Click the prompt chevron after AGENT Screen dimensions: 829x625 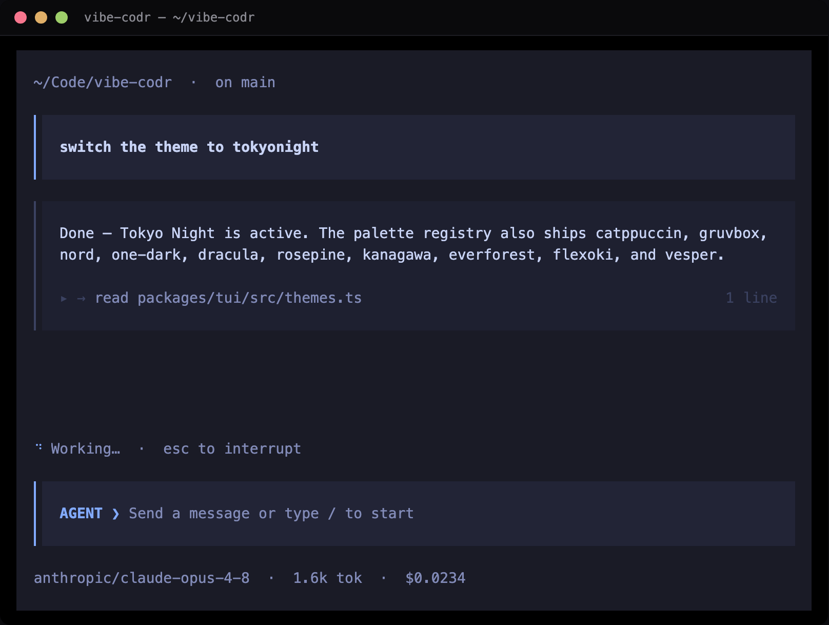pos(115,514)
